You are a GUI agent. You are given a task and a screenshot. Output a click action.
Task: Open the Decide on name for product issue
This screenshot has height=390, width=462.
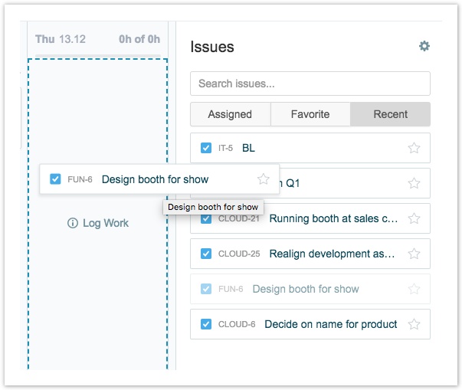click(330, 324)
